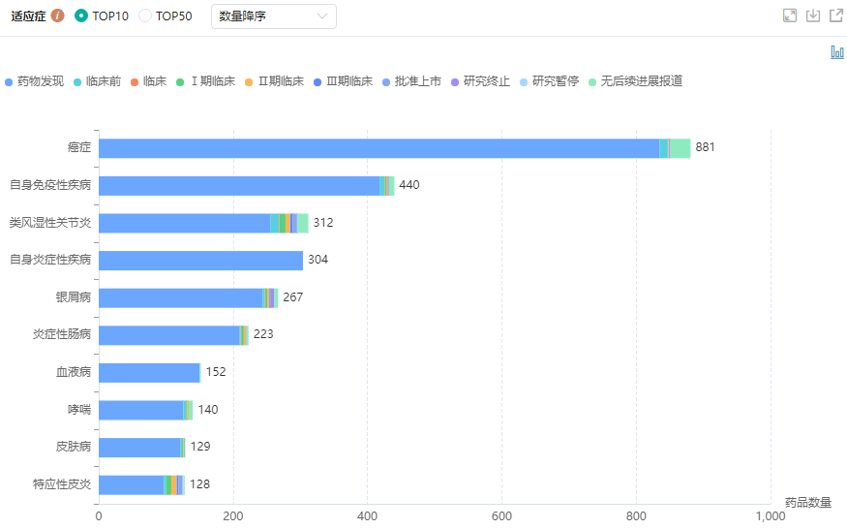The image size is (847, 529).
Task: Toggle 药物发现 legend dot
Action: 10,81
